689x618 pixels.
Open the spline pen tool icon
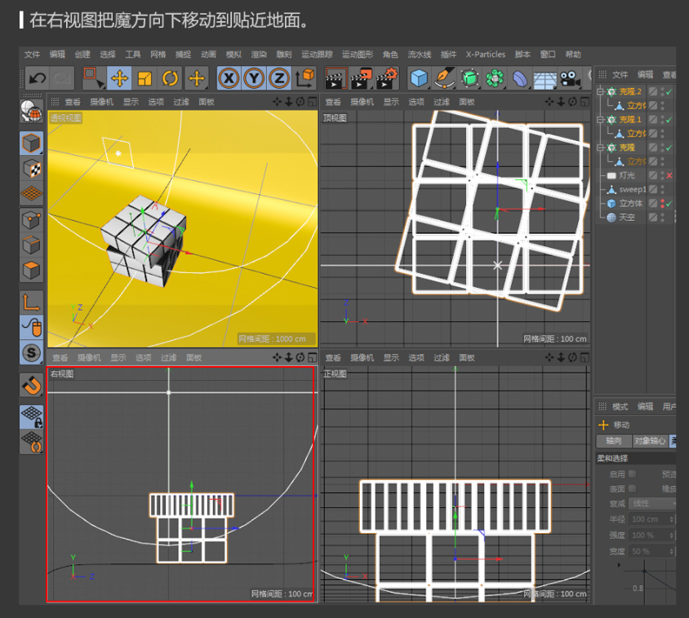point(444,78)
